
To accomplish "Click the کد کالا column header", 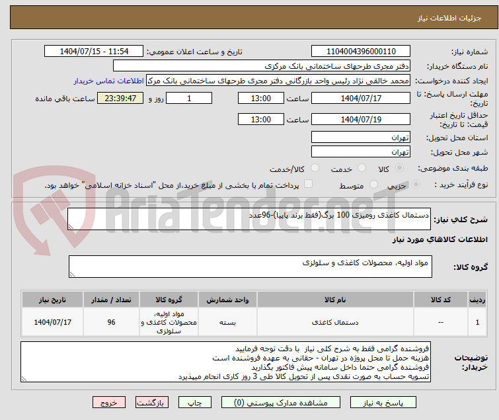I will 440,300.
